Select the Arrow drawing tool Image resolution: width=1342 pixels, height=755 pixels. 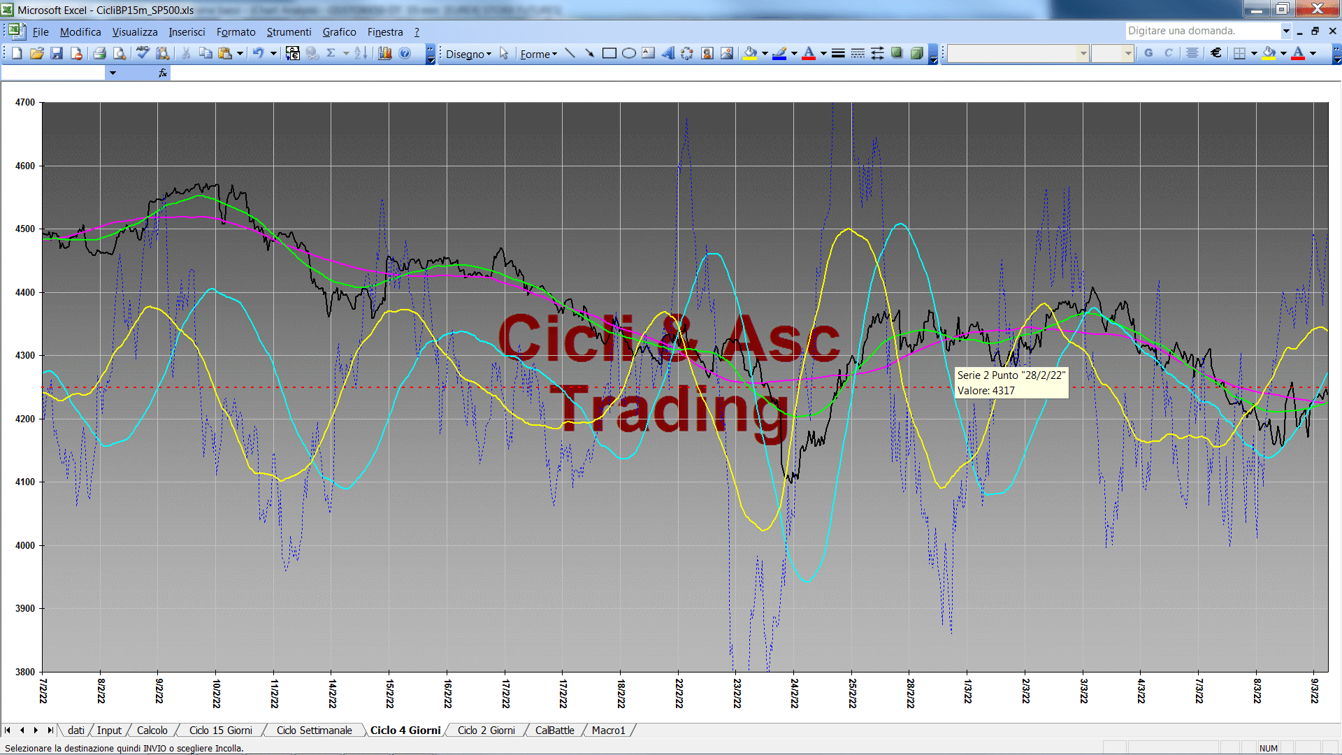tap(589, 53)
